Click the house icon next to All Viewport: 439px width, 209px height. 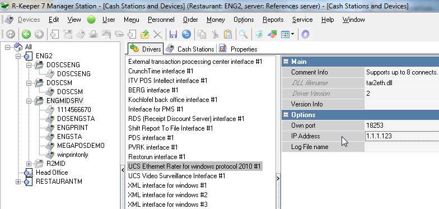tap(18, 47)
